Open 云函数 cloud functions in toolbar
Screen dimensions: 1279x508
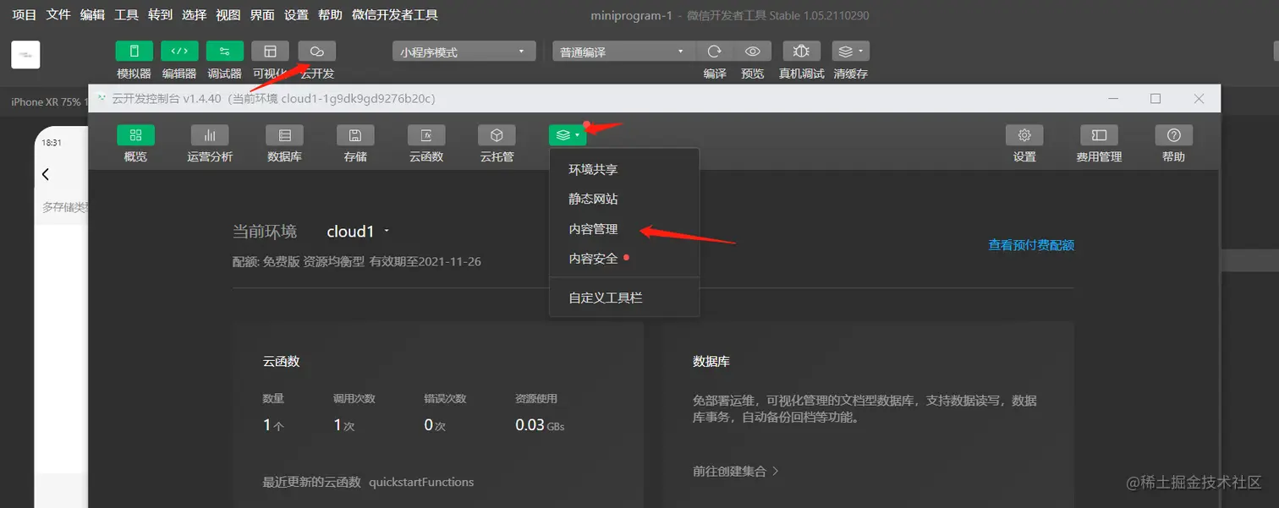point(426,135)
